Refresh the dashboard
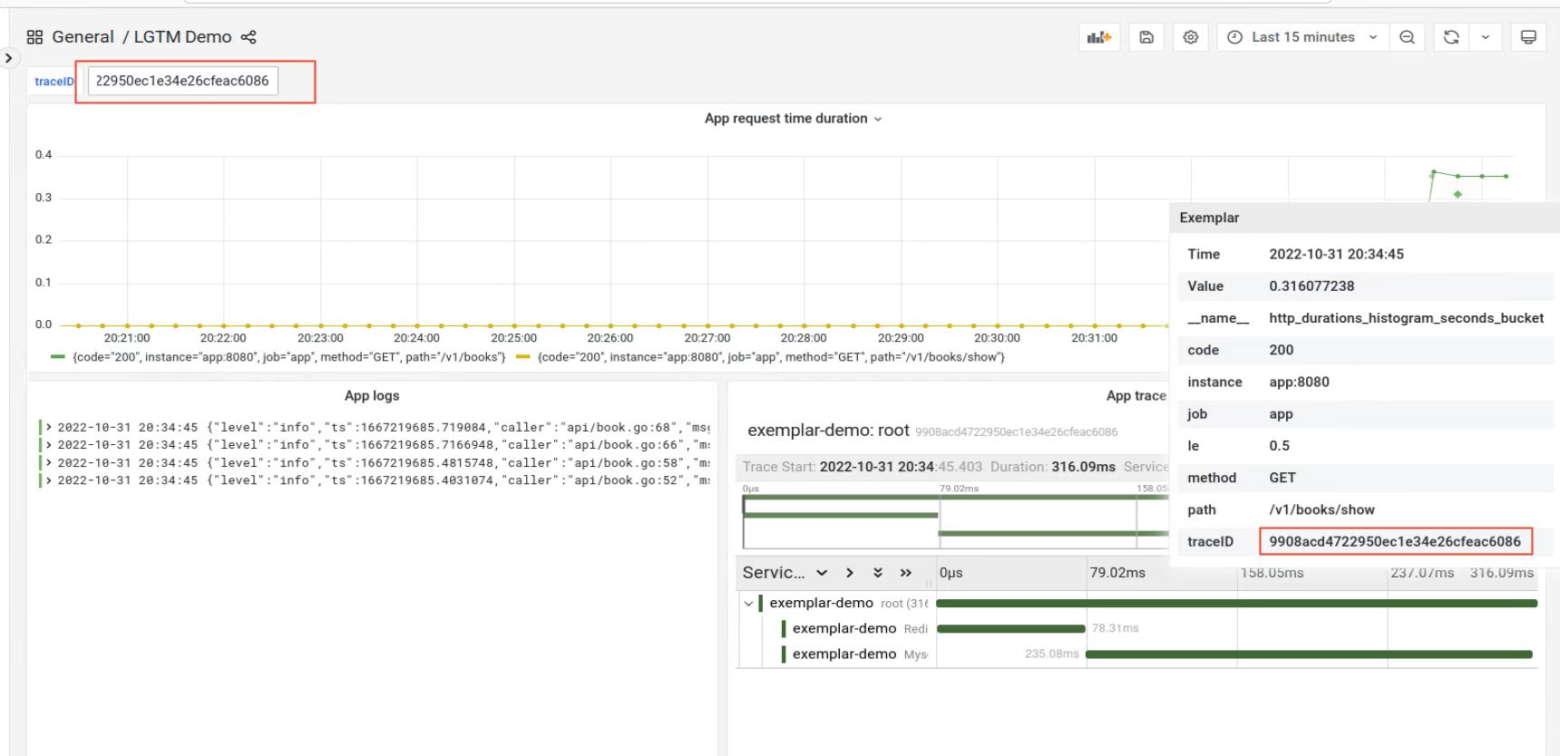The image size is (1560, 756). coord(1451,37)
